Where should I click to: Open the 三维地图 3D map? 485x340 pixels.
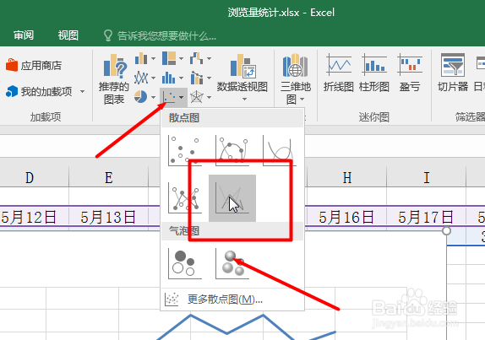(x=296, y=78)
